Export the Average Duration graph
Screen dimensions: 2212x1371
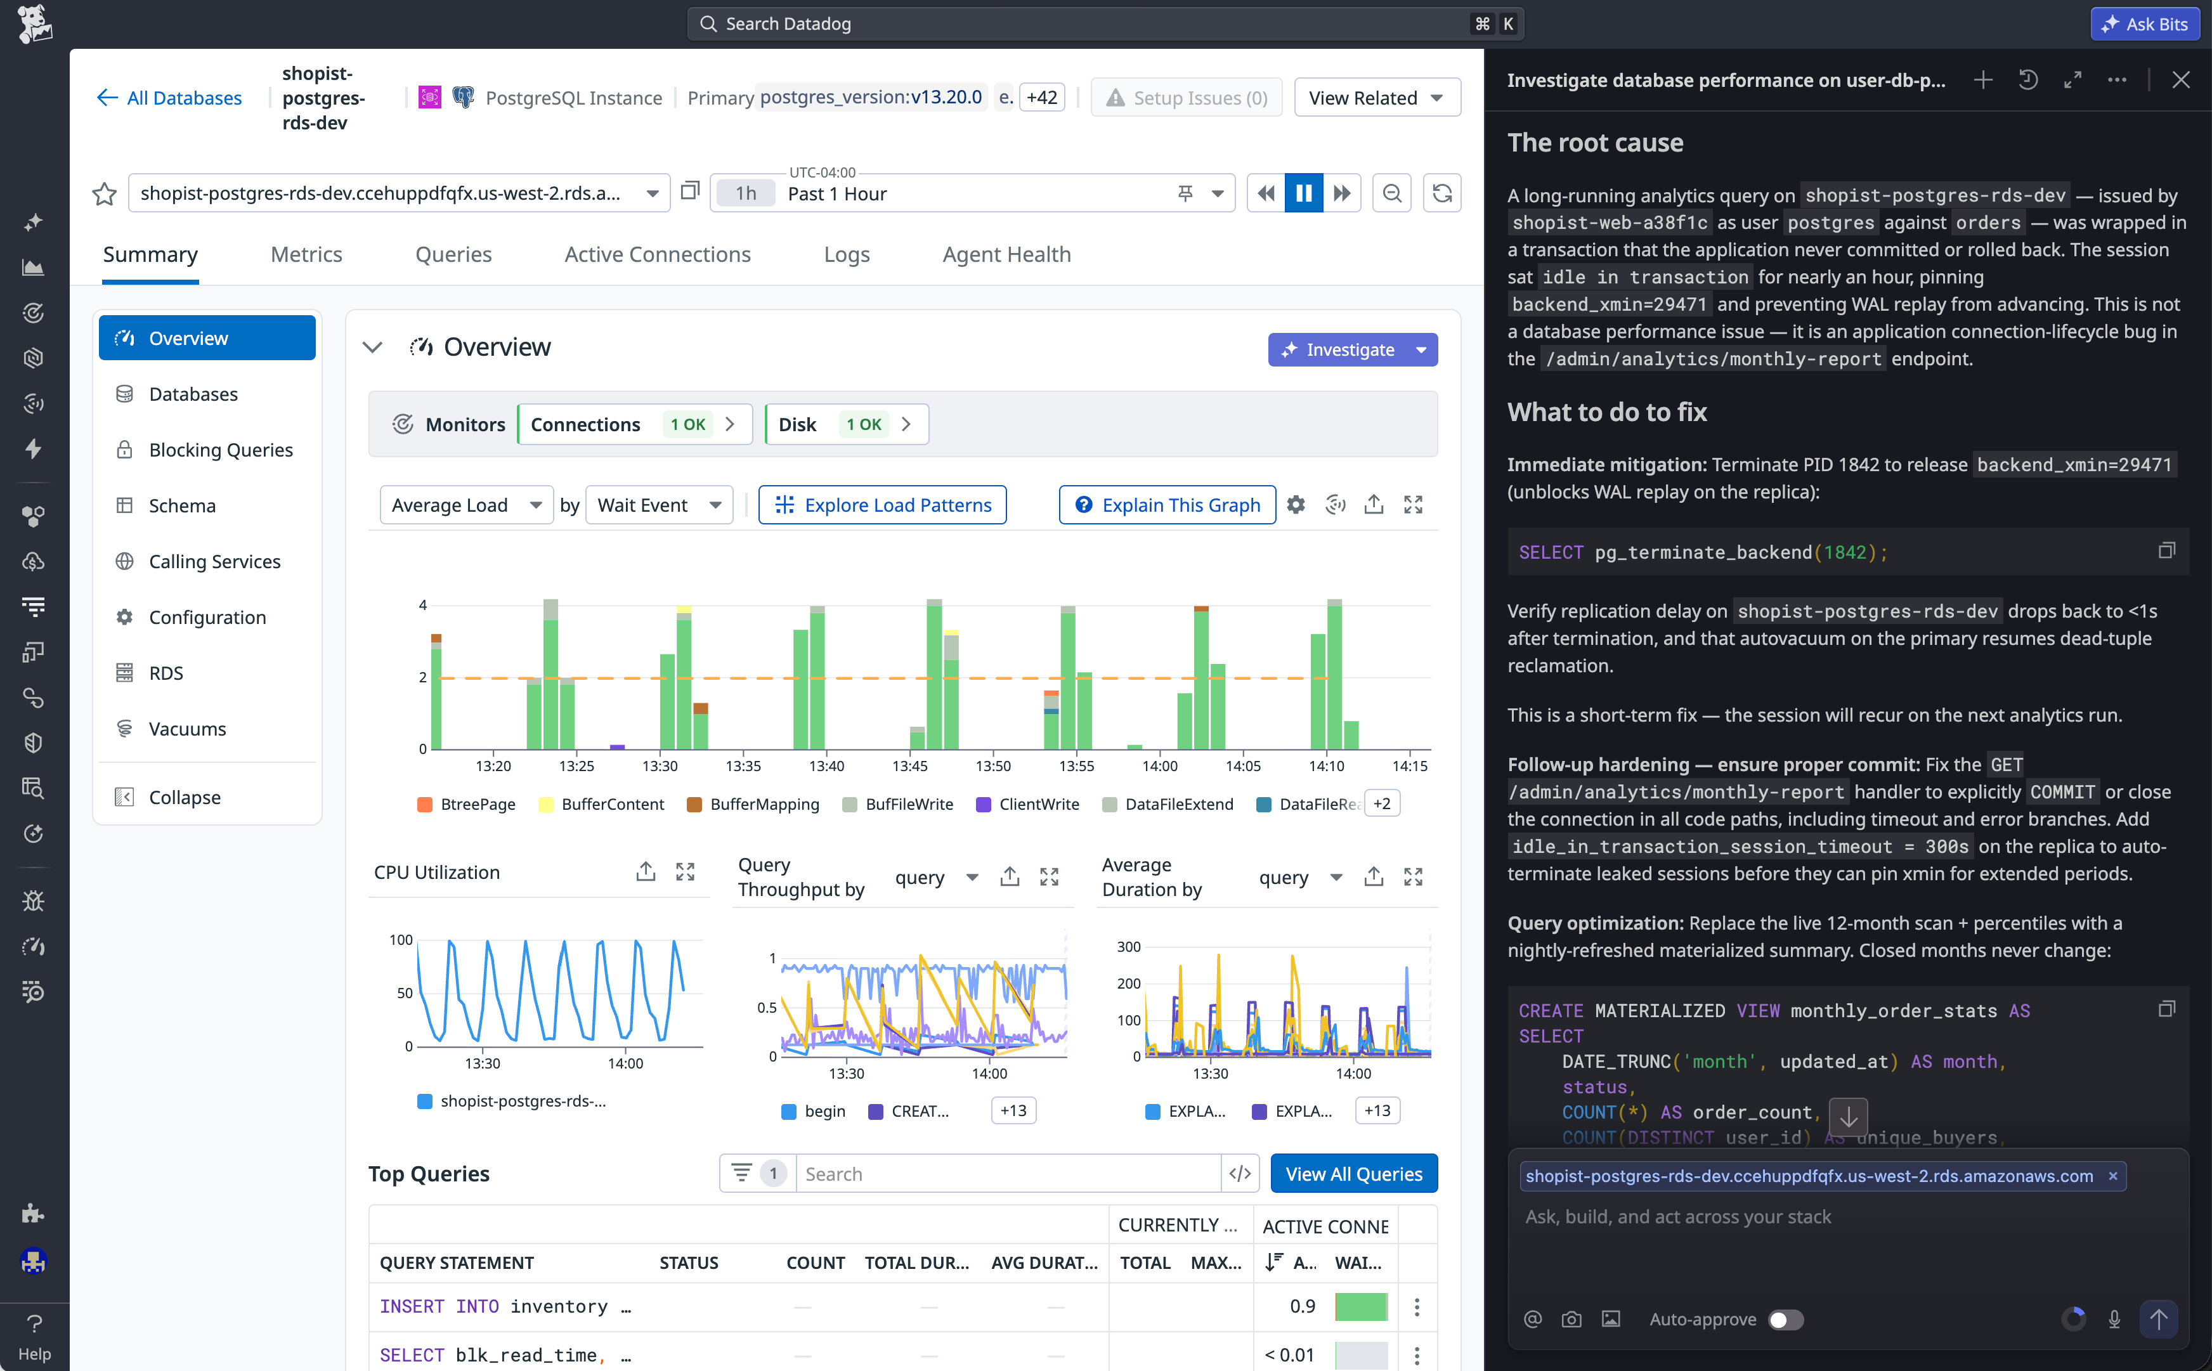[x=1374, y=877]
